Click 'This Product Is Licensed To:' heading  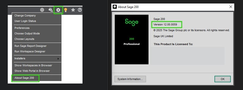point(173,44)
